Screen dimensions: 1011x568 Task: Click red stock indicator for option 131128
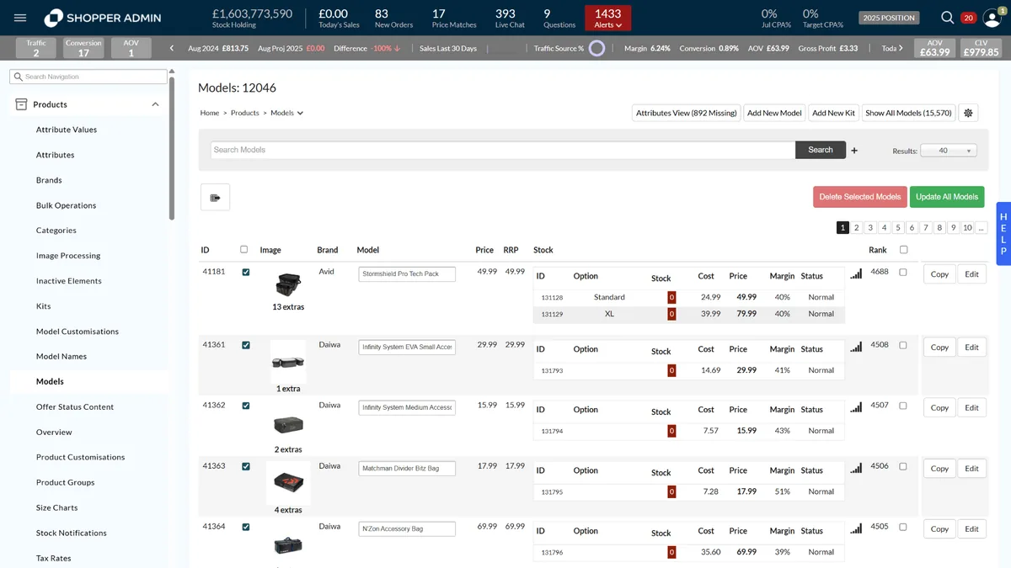671,297
